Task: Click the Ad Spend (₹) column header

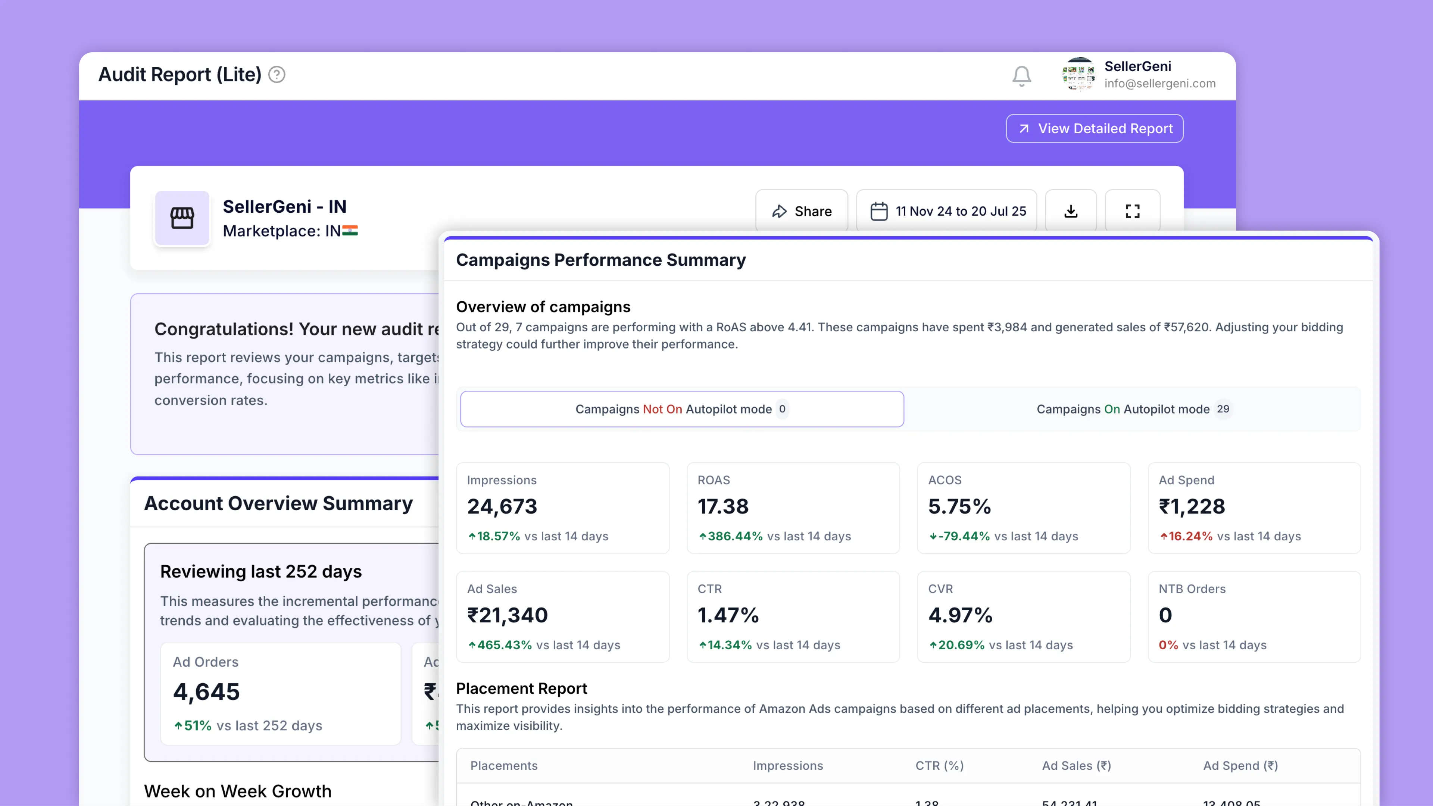Action: (1240, 765)
